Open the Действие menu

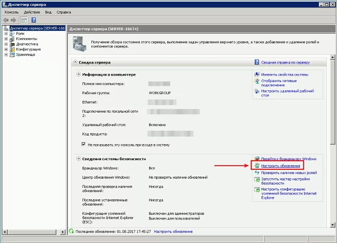click(32, 12)
